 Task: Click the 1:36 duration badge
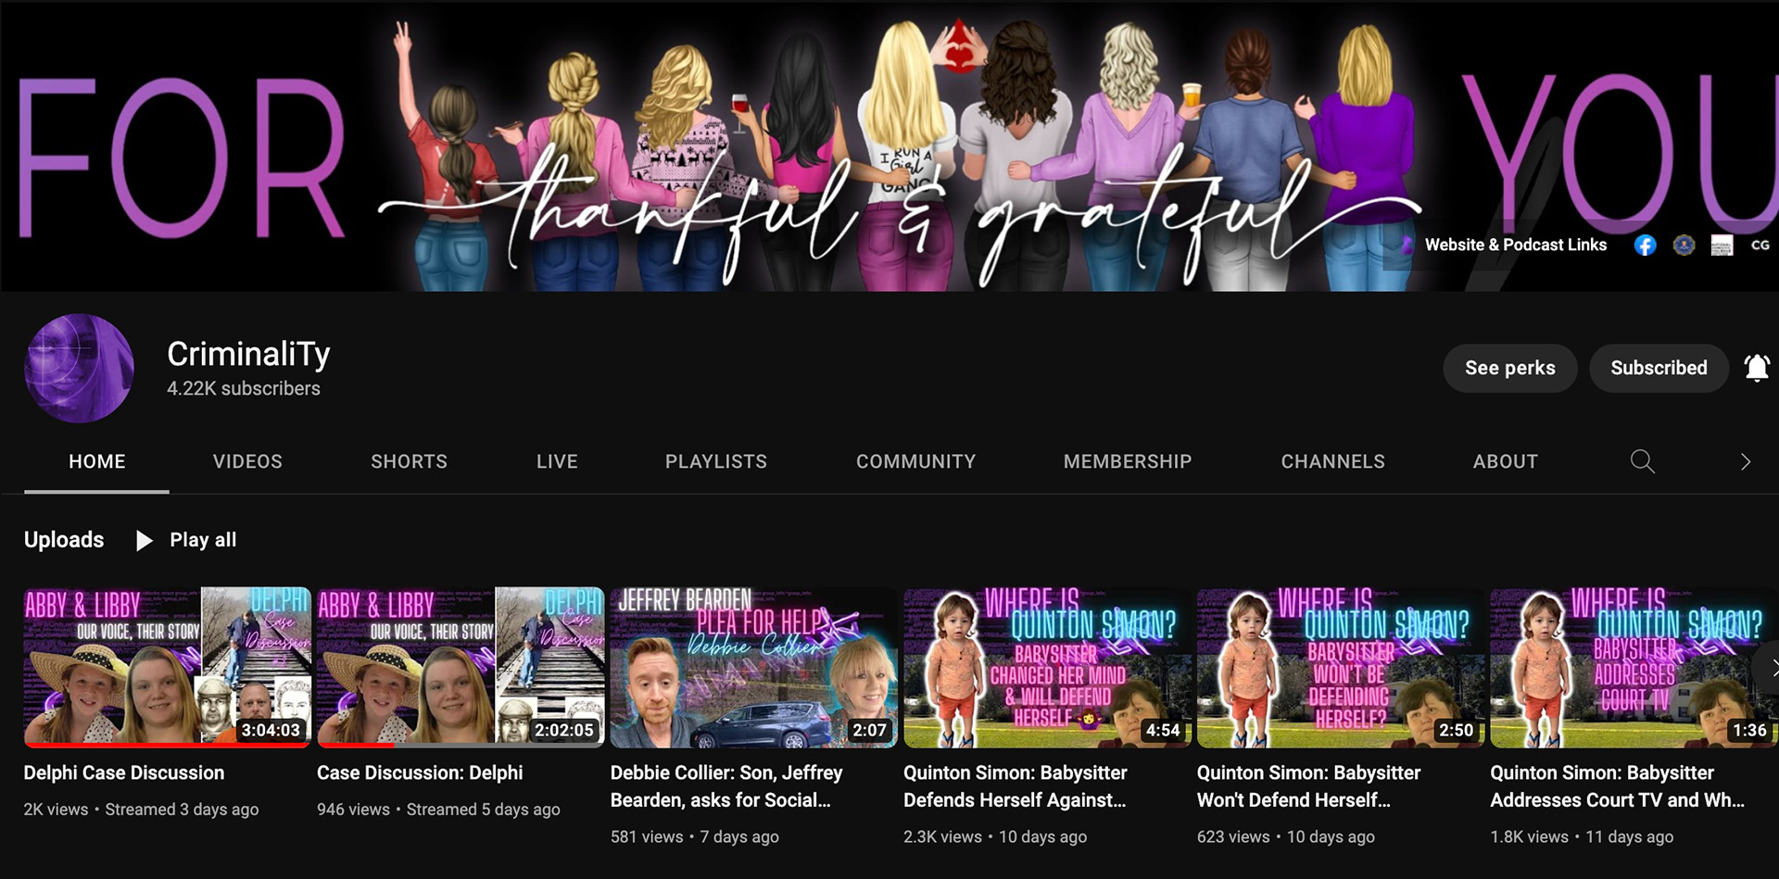pyautogui.click(x=1749, y=730)
